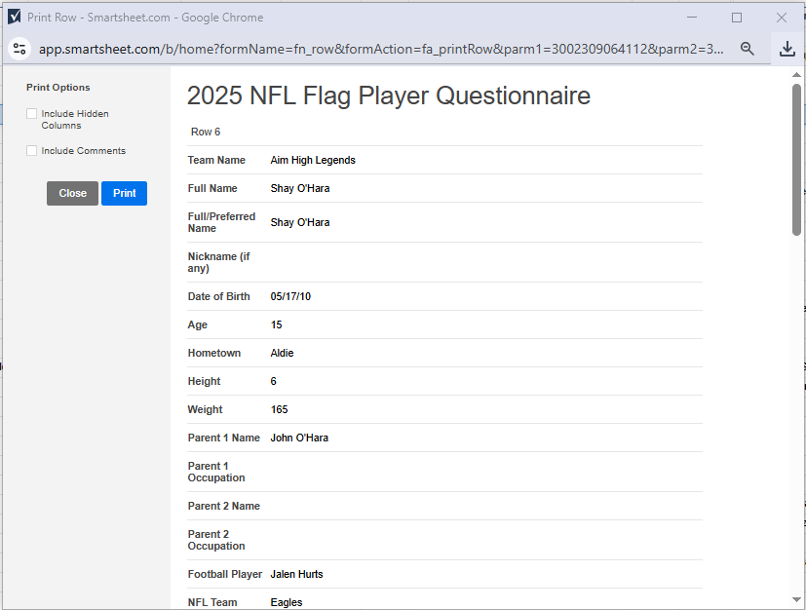Image resolution: width=806 pixels, height=610 pixels.
Task: Click the Height value '6'
Action: 274,381
